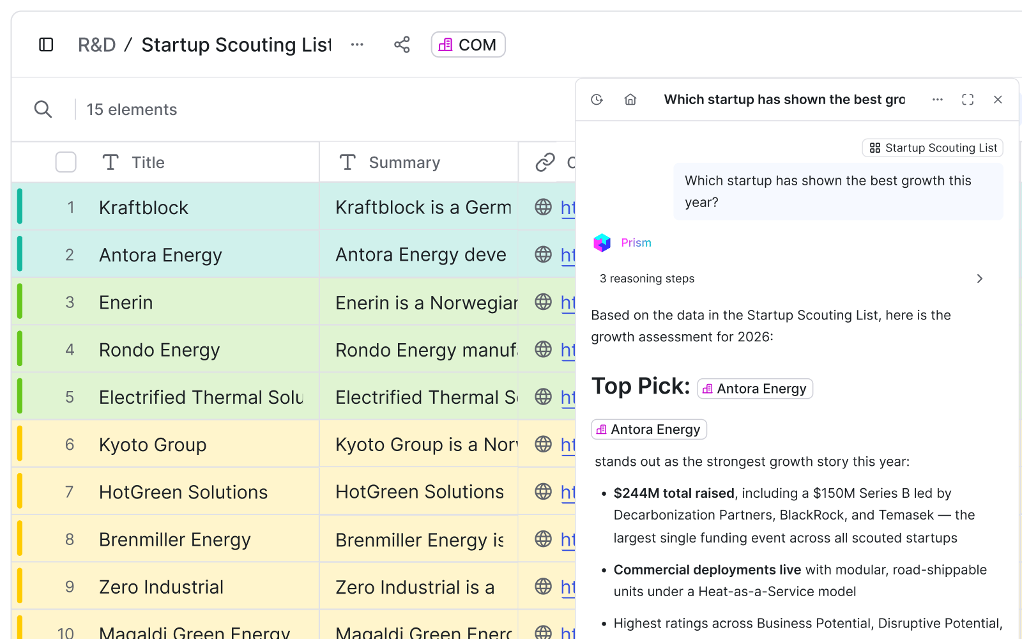This screenshot has height=639, width=1022.
Task: Click the Prism assistant logo
Action: coord(602,243)
